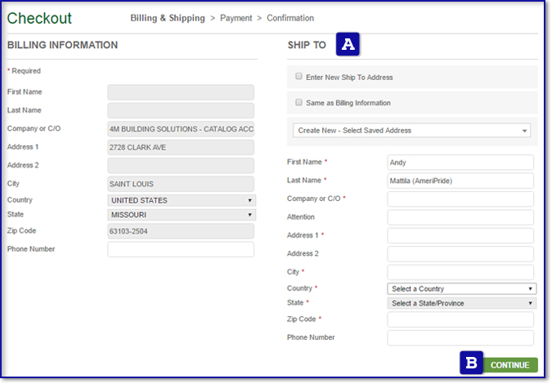Select the Attention input field

[460, 217]
